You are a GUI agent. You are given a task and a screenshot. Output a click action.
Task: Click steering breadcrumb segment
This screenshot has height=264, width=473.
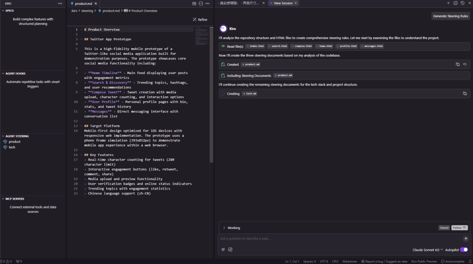click(87, 11)
